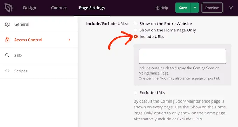Image resolution: width=238 pixels, height=127 pixels.
Task: Click the Include URLs text area
Action: 182,56
